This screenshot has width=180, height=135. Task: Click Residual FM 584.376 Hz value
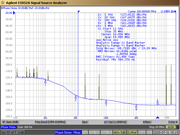tap(126, 60)
